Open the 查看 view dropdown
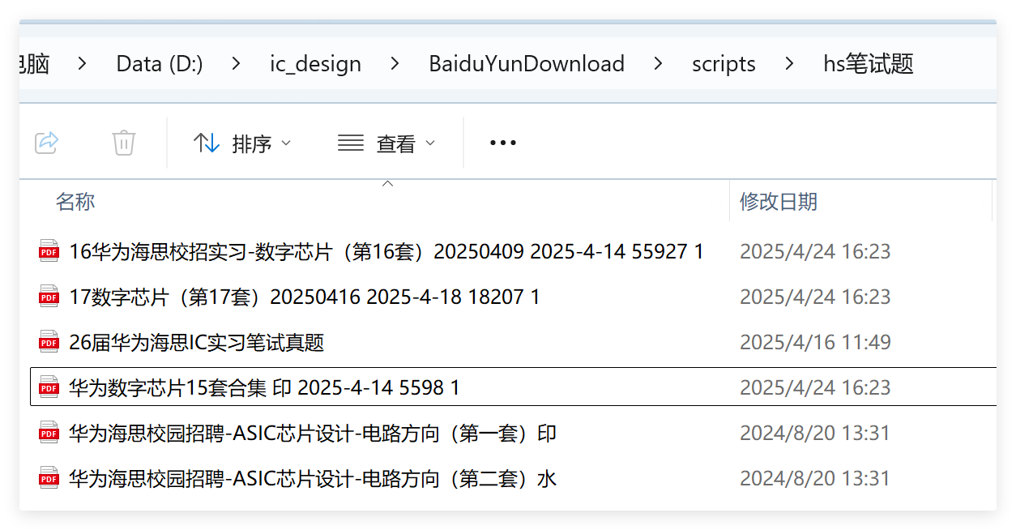 coord(386,143)
